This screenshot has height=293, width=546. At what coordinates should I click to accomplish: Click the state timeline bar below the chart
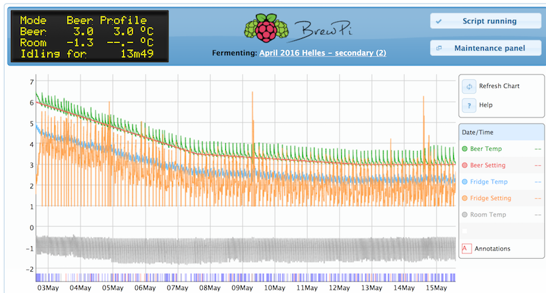click(244, 277)
